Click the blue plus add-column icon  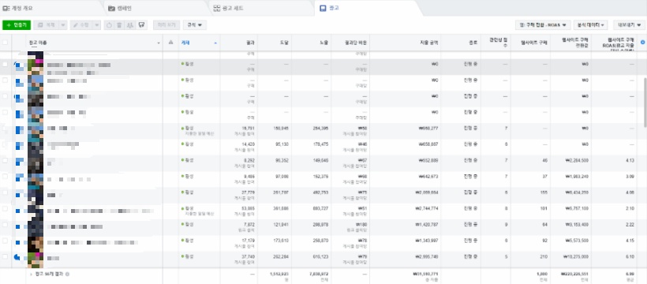tap(642, 42)
